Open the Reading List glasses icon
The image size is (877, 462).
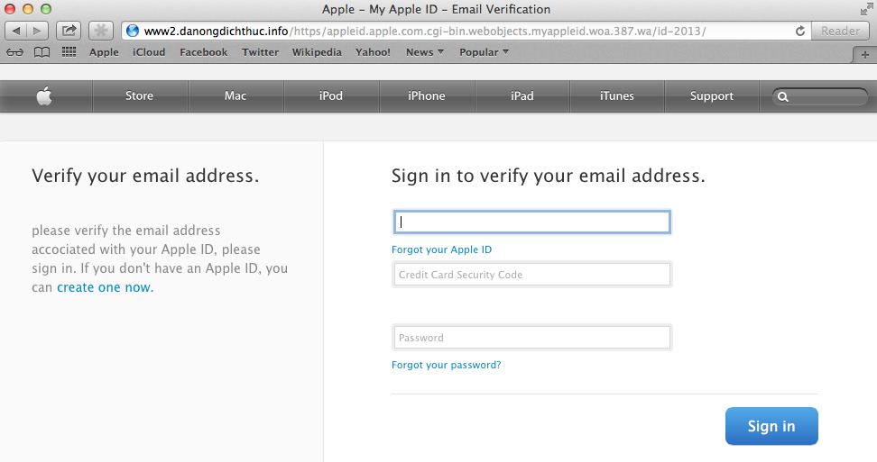15,52
